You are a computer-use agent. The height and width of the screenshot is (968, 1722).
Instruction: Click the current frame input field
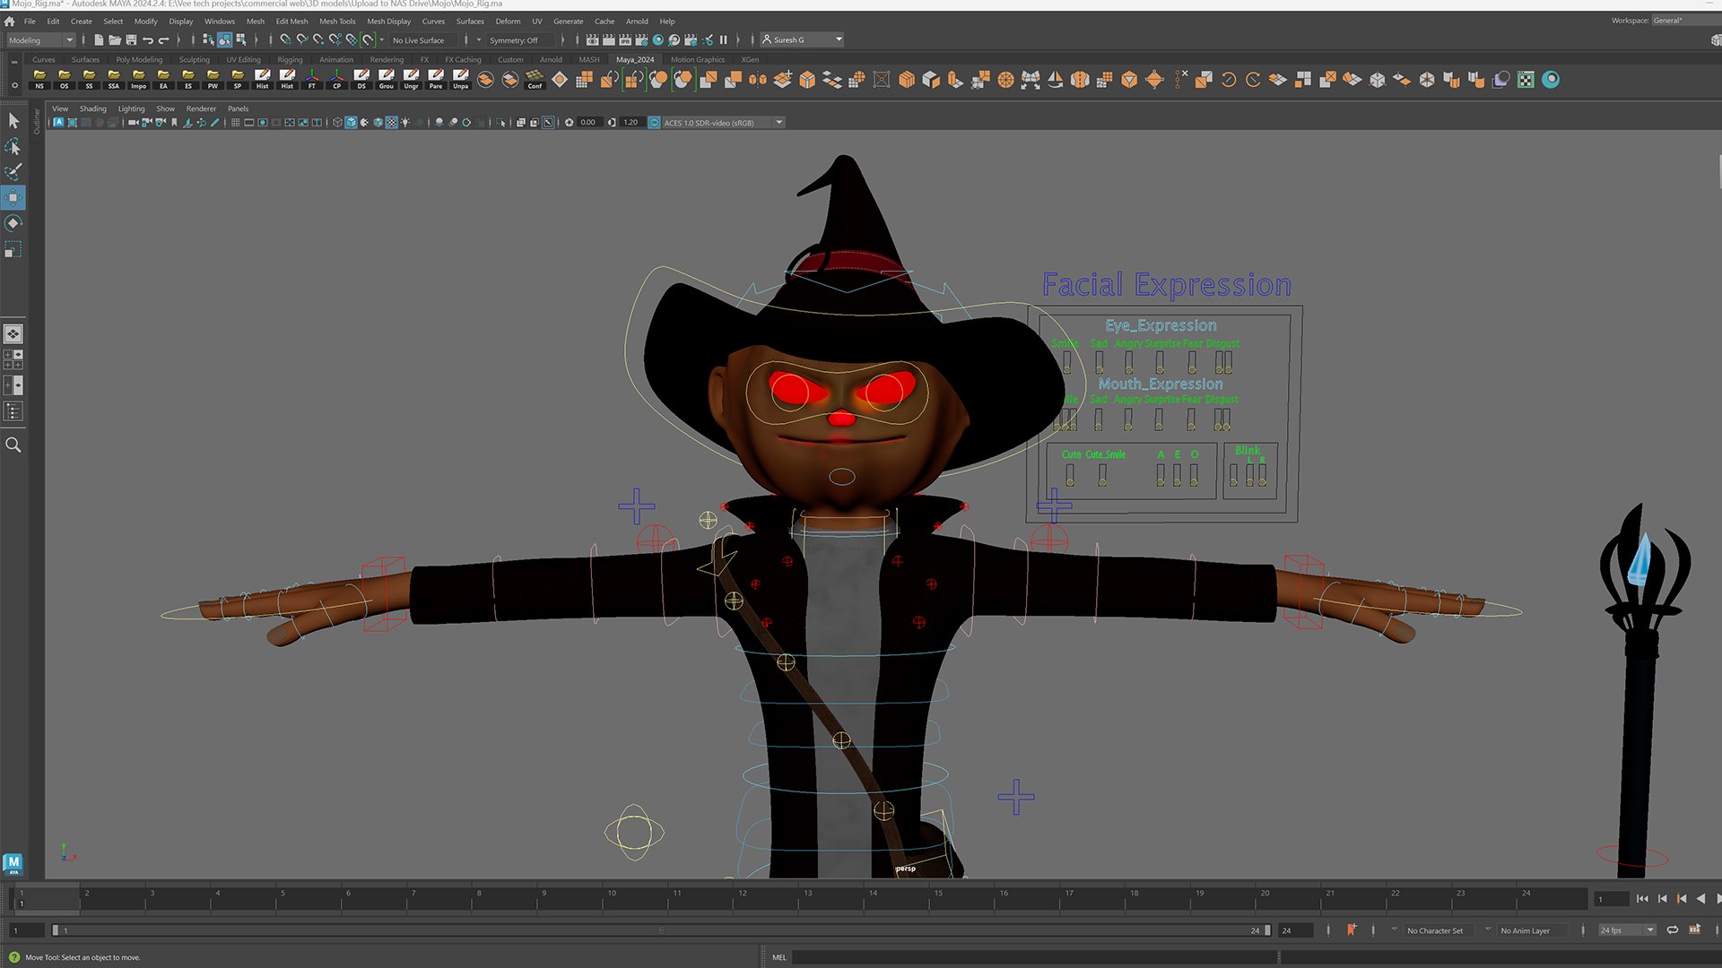1611,899
